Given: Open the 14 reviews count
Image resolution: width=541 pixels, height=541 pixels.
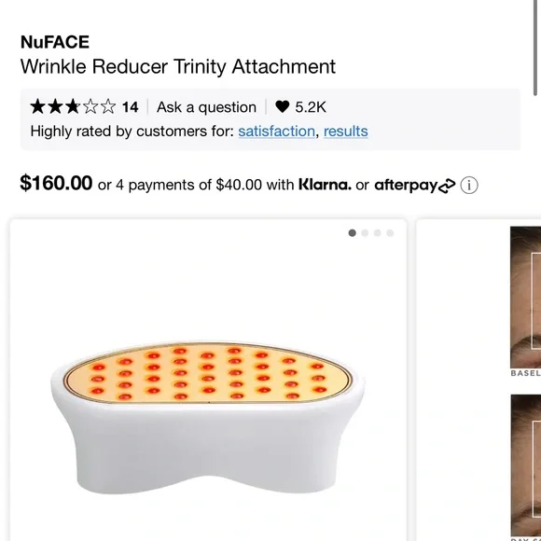Looking at the screenshot, I should (130, 107).
